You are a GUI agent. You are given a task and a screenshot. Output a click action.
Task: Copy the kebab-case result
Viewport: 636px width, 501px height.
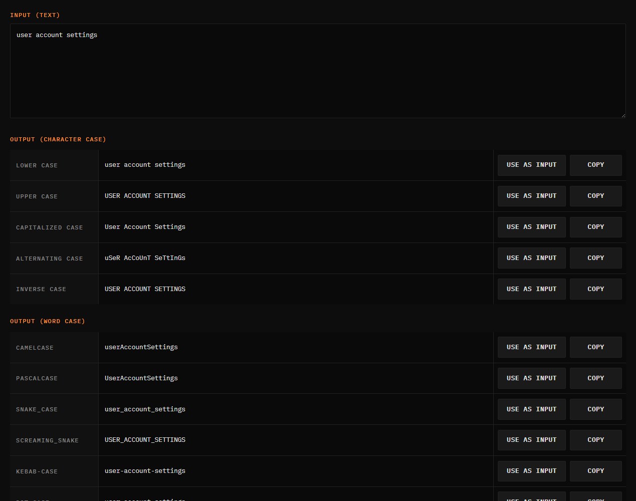[x=596, y=471]
